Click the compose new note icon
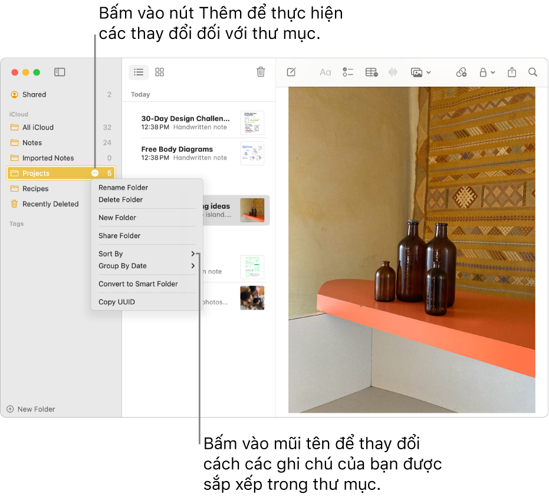 (x=291, y=73)
